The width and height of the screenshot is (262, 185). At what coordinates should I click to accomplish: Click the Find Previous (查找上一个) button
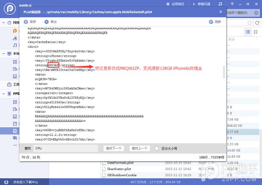140,148
